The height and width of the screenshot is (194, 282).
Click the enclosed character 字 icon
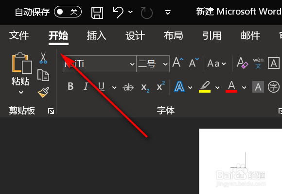[x=274, y=87]
